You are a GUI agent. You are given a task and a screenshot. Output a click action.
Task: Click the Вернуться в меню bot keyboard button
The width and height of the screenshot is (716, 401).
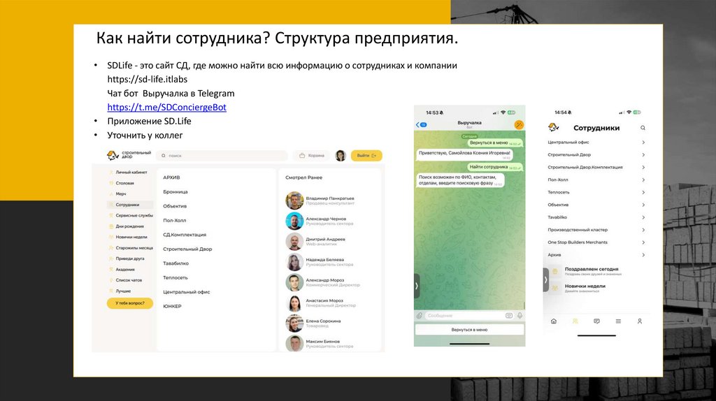tap(469, 329)
